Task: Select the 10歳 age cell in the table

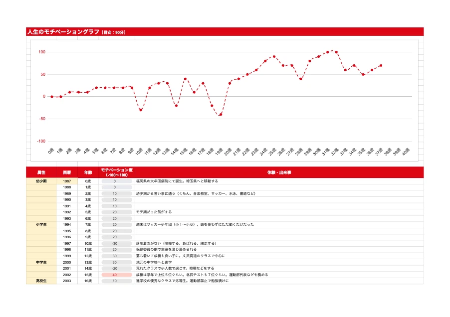Action: [88, 244]
